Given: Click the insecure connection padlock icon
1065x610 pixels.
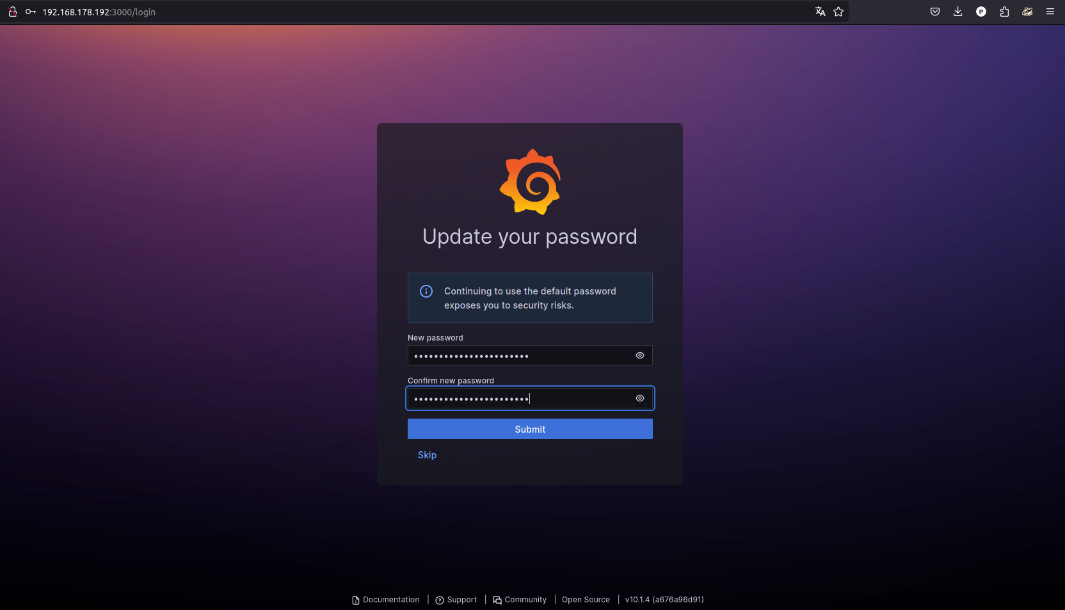Looking at the screenshot, I should tap(13, 12).
